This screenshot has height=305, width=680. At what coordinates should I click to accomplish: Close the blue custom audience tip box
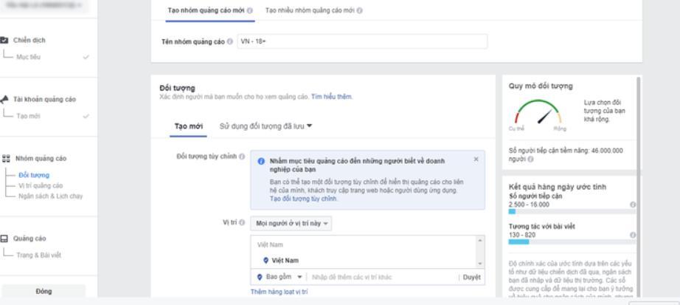coord(476,160)
